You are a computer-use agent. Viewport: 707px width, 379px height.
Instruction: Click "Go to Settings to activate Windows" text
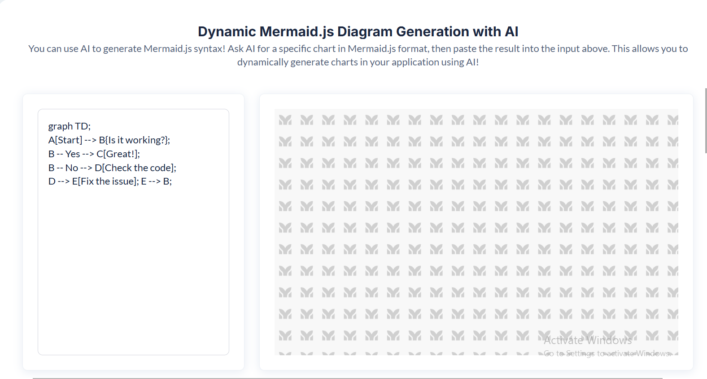click(607, 353)
